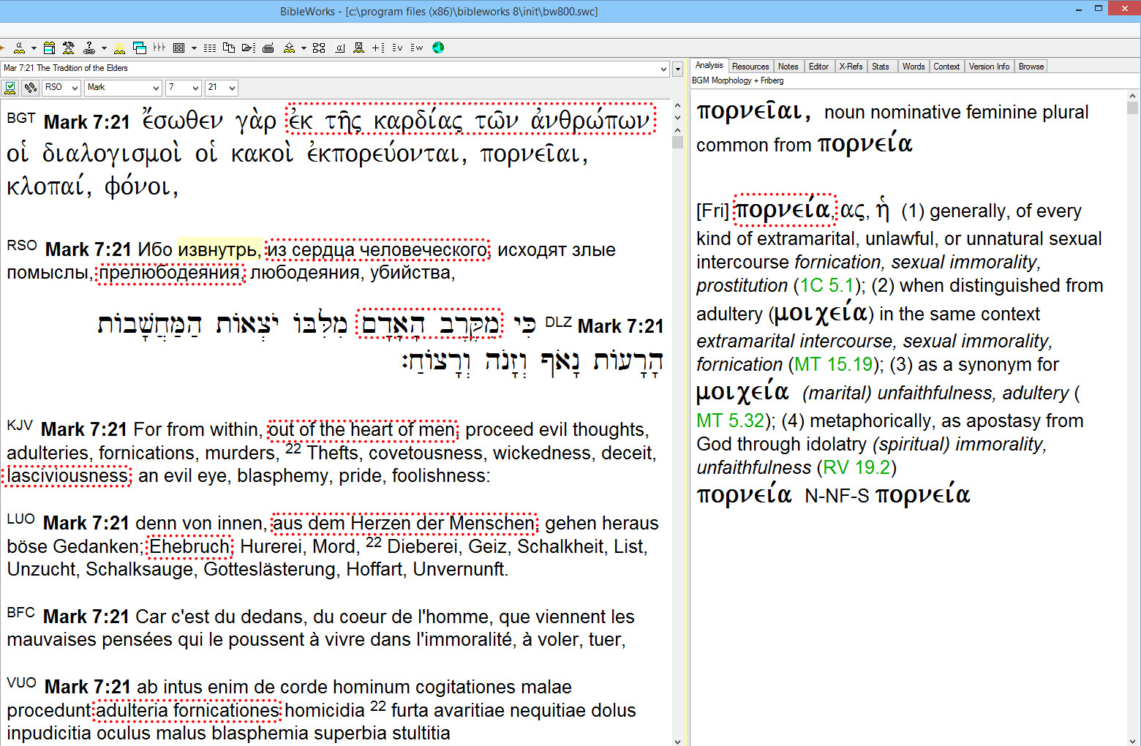Image resolution: width=1141 pixels, height=746 pixels.
Task: Expand the 'Mar 7:21 The Tradition' heading dropdown
Action: coord(664,69)
